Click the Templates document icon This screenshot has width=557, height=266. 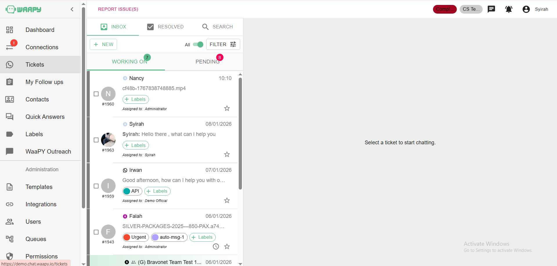10,187
